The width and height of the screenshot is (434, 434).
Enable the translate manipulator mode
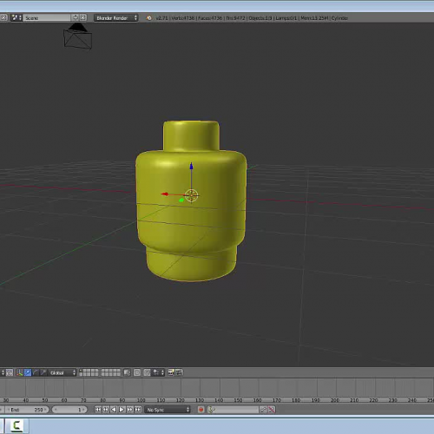click(x=28, y=372)
